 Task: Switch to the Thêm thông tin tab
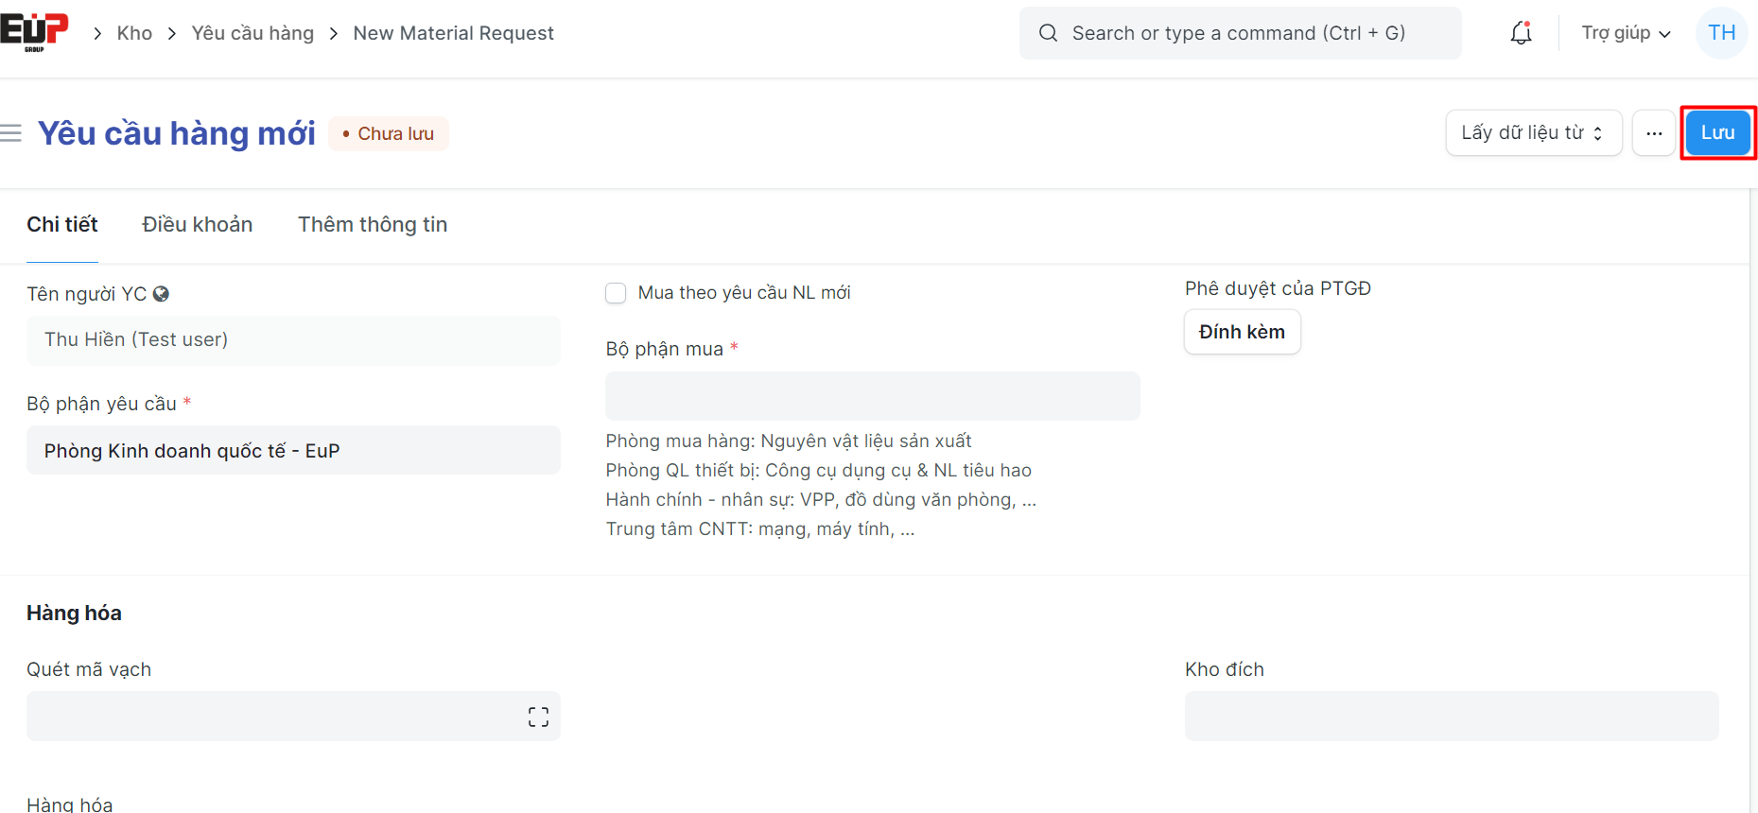click(373, 225)
